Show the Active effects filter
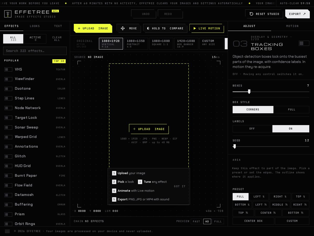This screenshot has height=236, width=314. [35, 39]
